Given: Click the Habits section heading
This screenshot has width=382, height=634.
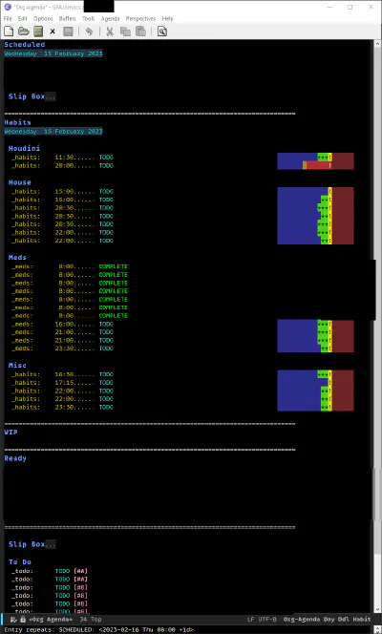Looking at the screenshot, I should click(x=17, y=122).
